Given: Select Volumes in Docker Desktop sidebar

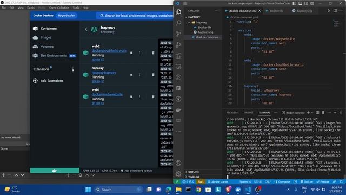Looking at the screenshot, I should click(x=47, y=47).
